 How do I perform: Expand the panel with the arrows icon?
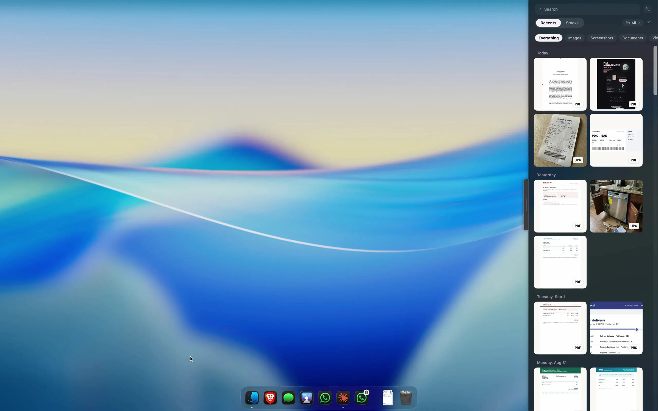click(647, 9)
